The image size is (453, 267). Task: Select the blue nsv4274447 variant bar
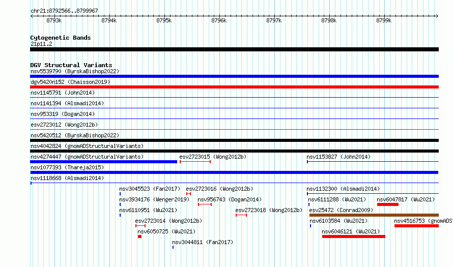pos(103,162)
